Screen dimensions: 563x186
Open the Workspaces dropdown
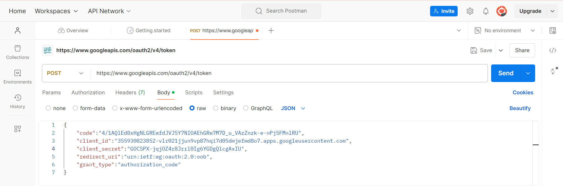point(56,11)
